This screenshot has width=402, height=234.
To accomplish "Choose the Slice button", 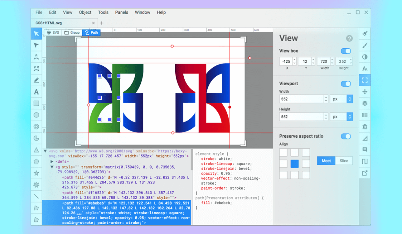I will 344,161.
